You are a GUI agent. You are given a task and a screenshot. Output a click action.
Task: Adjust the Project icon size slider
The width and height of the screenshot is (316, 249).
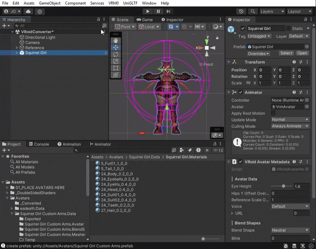point(211,239)
